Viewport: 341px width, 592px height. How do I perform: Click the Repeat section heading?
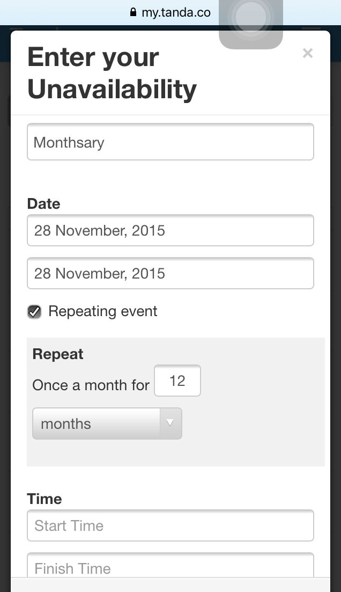58,354
